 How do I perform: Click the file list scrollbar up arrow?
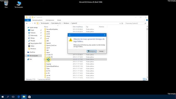(x=147, y=26)
